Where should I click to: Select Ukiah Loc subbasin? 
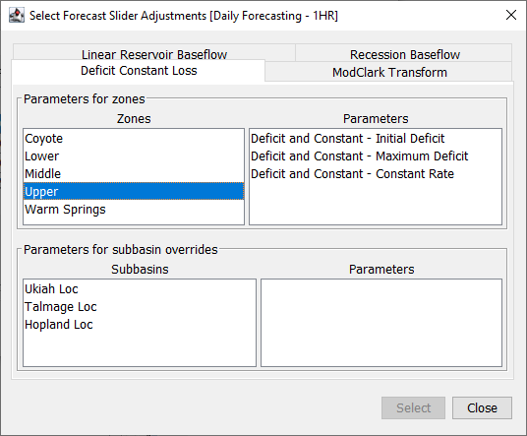click(140, 289)
